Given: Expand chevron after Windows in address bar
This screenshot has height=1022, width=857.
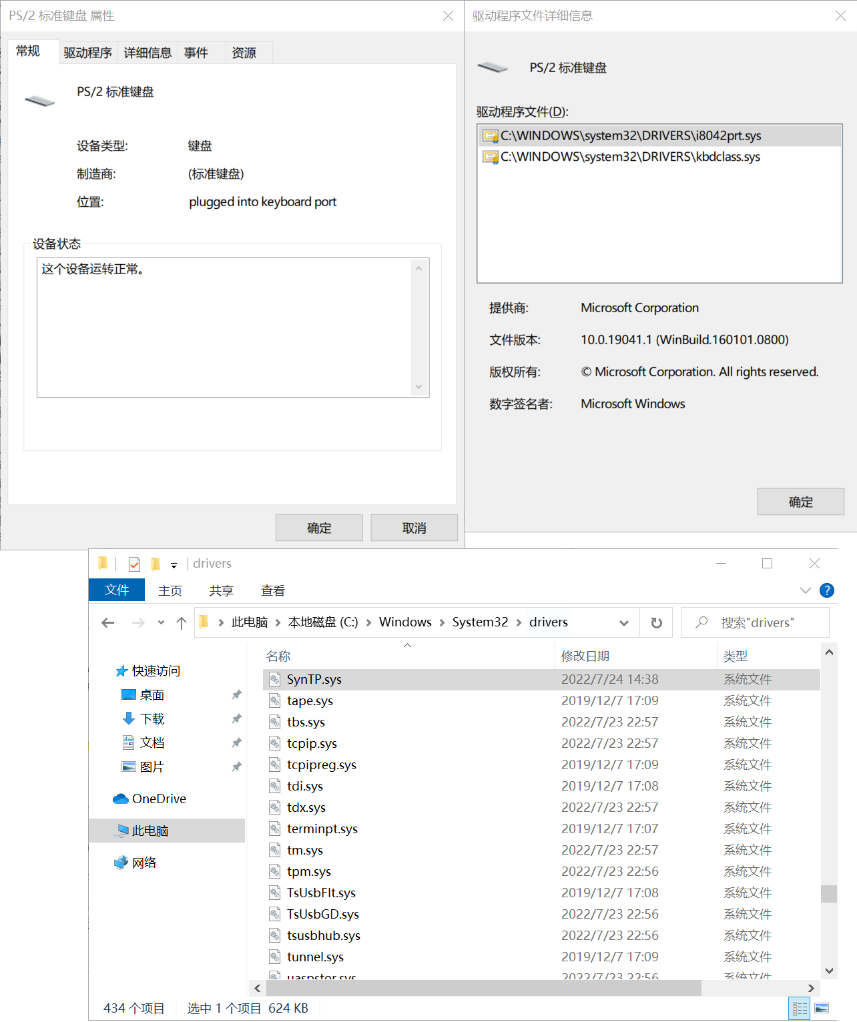Looking at the screenshot, I should pos(442,622).
